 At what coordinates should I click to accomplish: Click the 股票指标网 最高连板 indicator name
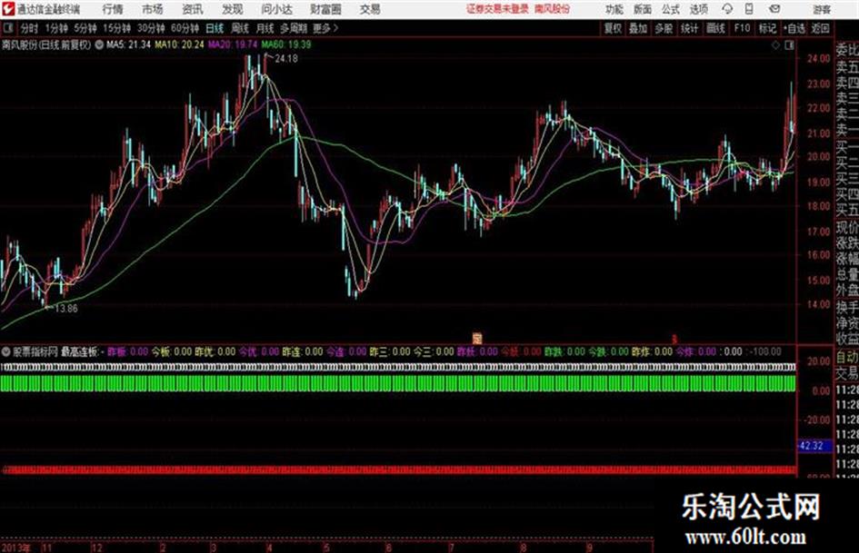point(55,351)
